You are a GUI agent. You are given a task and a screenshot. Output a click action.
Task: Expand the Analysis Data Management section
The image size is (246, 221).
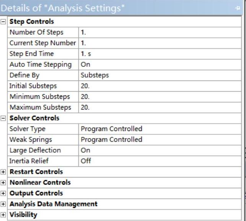(4, 204)
